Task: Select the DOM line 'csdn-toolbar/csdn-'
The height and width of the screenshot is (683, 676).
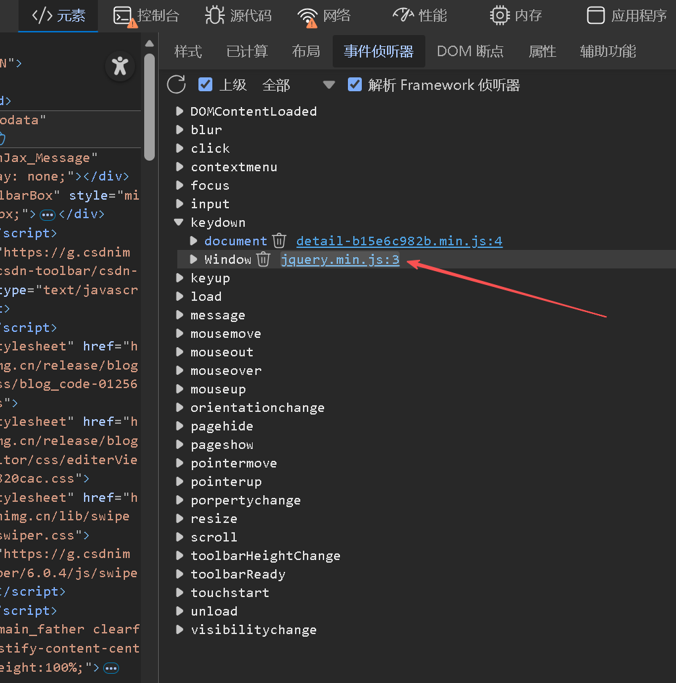Action: point(69,271)
